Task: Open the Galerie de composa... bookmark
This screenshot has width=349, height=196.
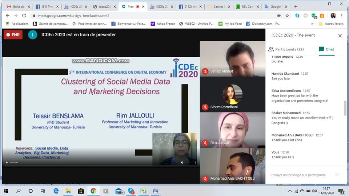Action: 50,24
